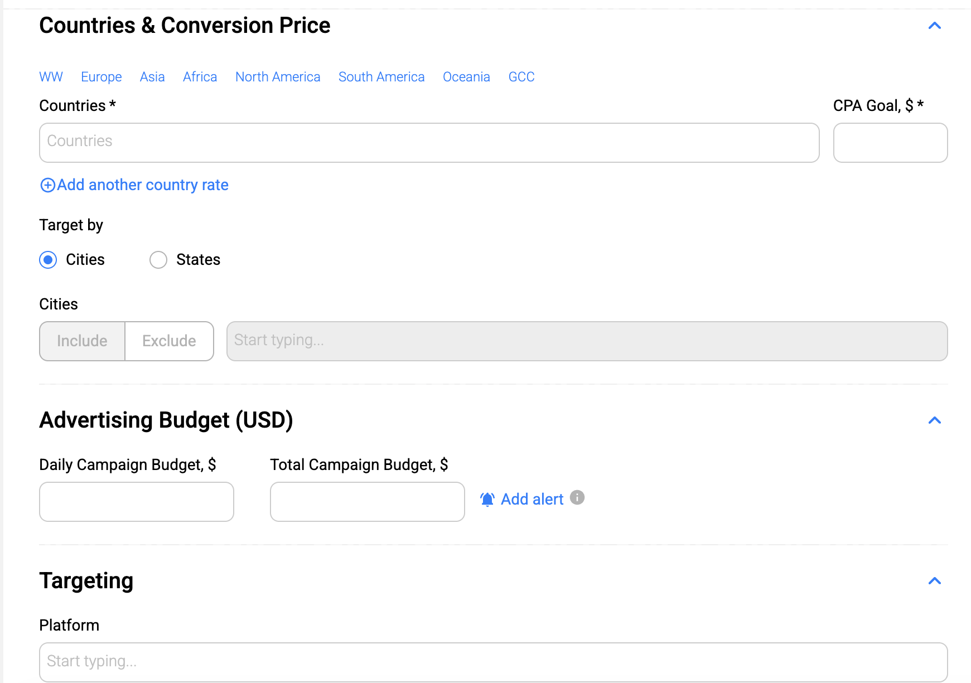Click the alarm bell icon for alerts
This screenshot has width=971, height=683.
[x=487, y=499]
